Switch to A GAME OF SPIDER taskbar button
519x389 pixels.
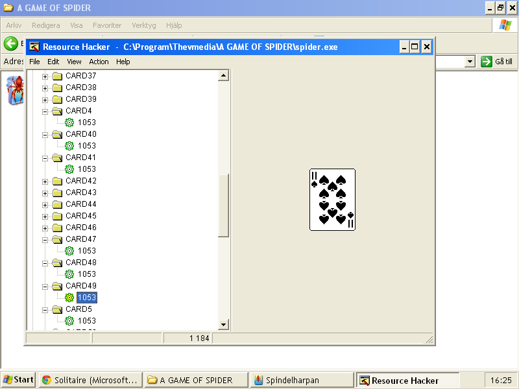click(x=197, y=380)
